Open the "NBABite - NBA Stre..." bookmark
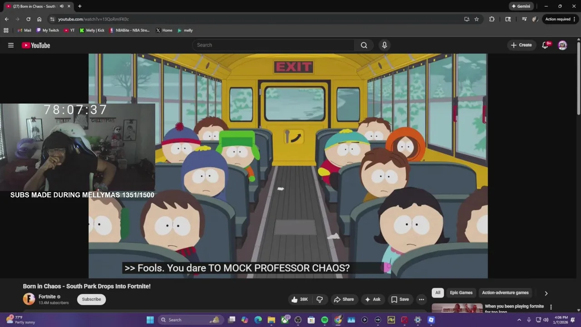The width and height of the screenshot is (581, 327). tap(129, 30)
